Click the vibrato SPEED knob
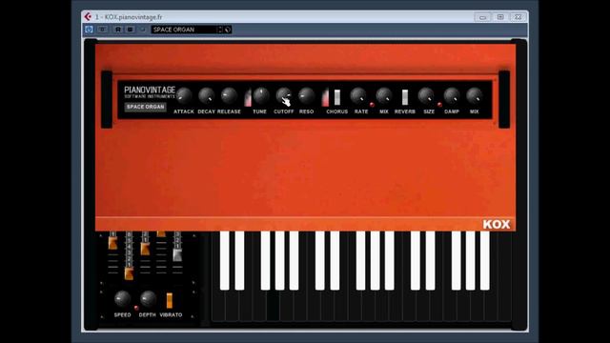Image resolution: width=610 pixels, height=343 pixels. 123,299
